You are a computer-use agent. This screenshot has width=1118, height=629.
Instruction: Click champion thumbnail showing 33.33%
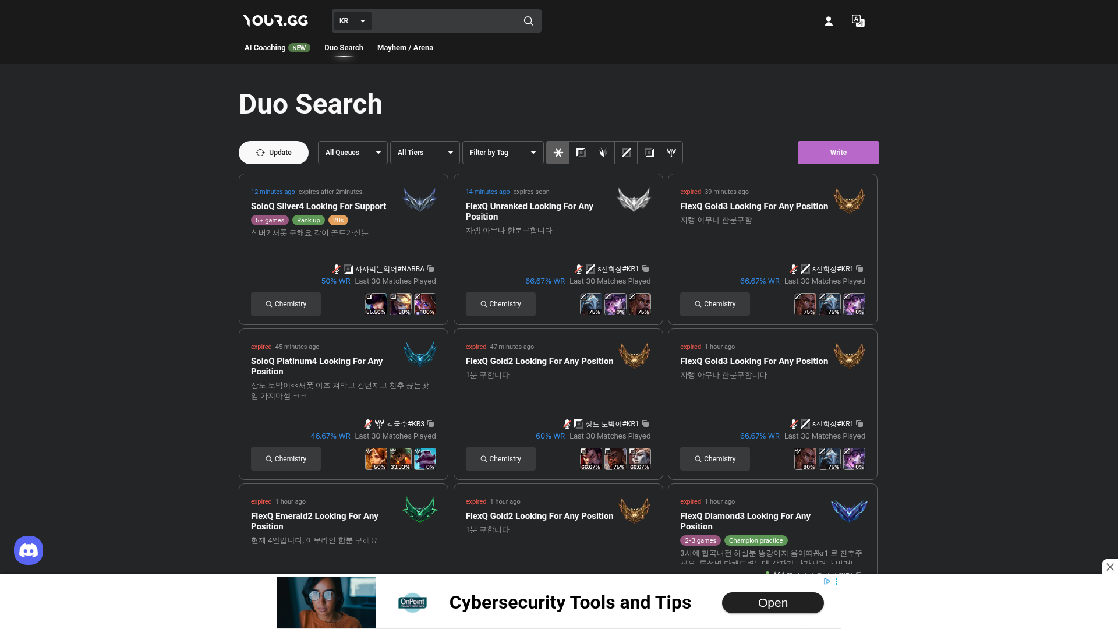click(x=400, y=459)
